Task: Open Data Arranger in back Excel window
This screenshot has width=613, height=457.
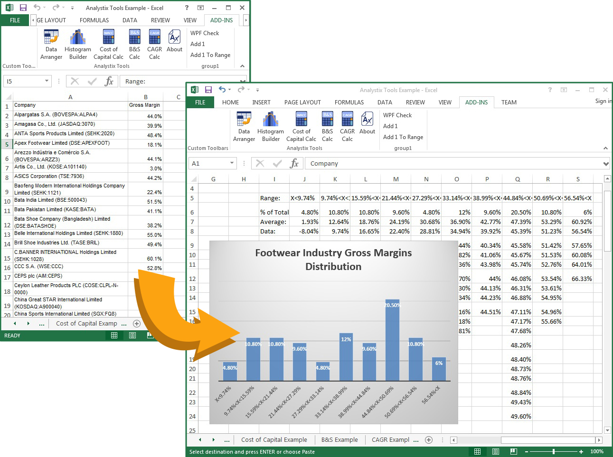Action: pyautogui.click(x=51, y=45)
